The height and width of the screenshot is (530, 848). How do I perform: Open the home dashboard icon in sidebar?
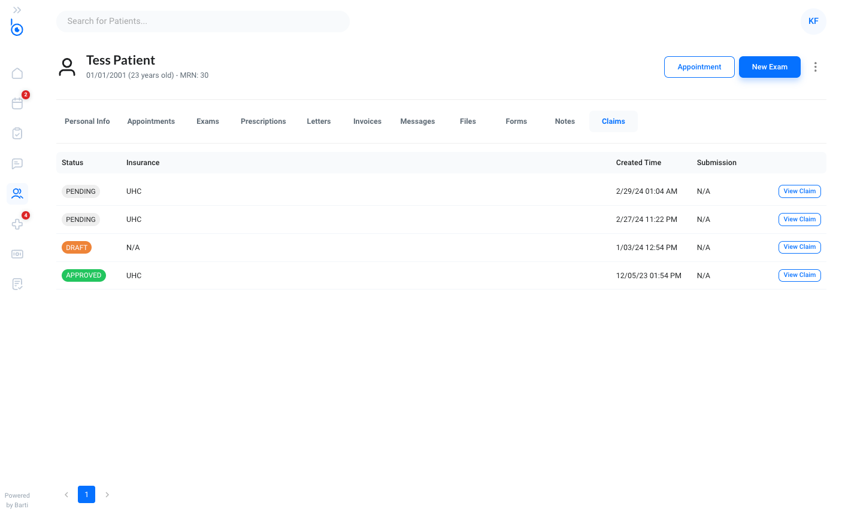17,73
